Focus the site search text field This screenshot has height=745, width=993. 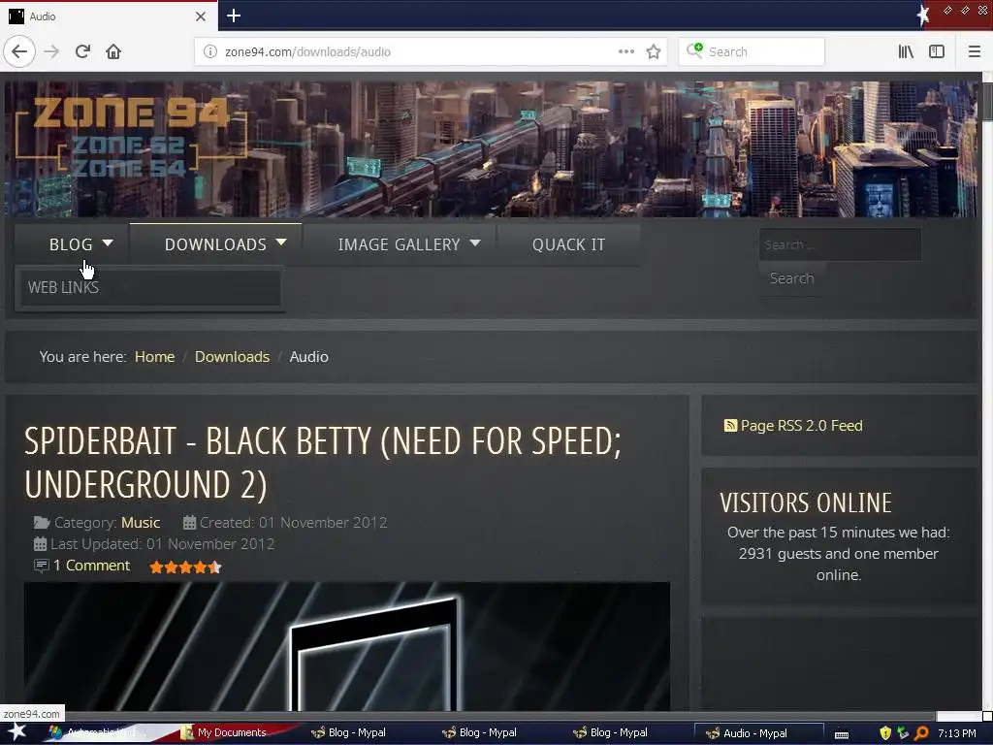coord(841,244)
